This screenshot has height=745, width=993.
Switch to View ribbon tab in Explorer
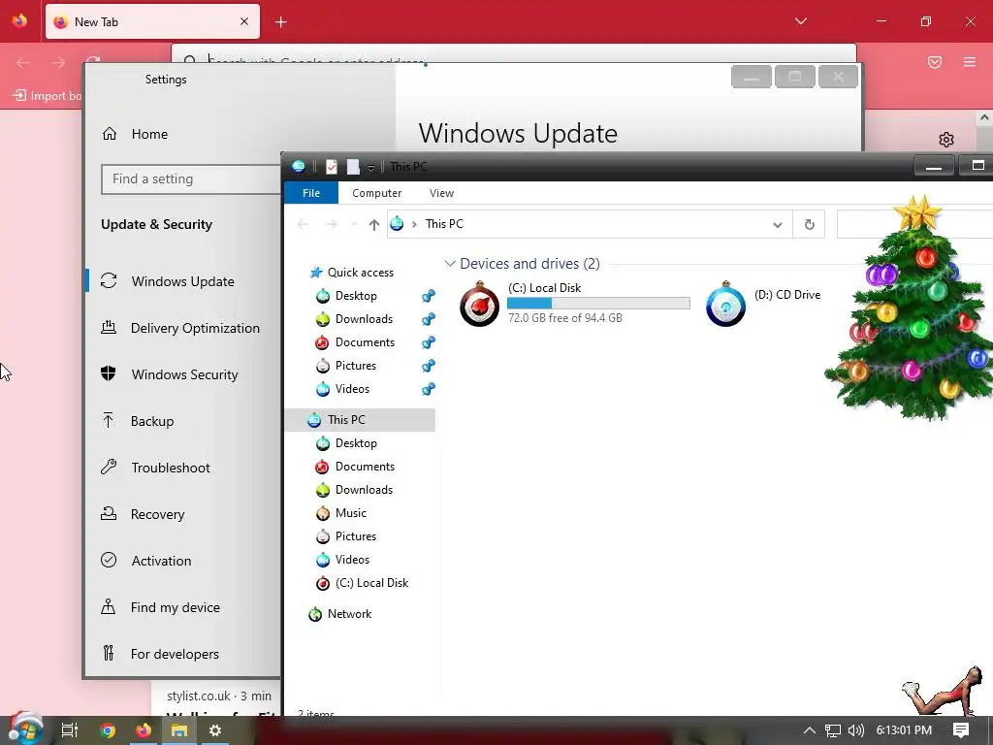click(441, 193)
